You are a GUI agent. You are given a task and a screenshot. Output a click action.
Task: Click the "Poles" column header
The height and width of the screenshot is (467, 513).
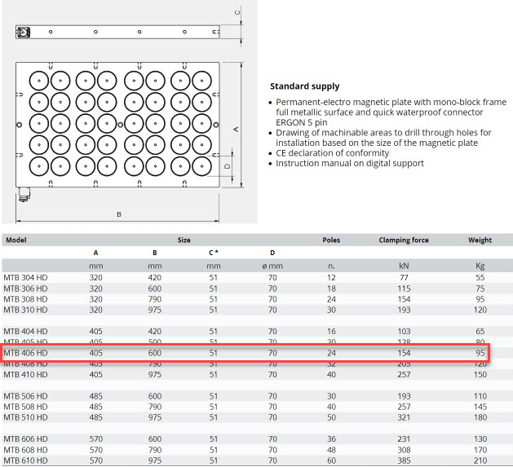[331, 240]
